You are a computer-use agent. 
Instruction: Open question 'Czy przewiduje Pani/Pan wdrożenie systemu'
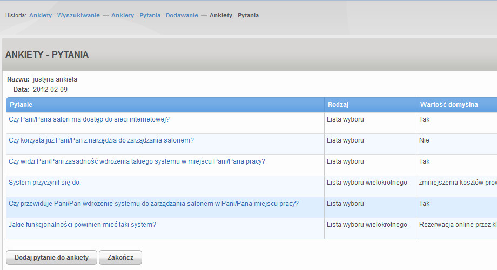click(154, 204)
